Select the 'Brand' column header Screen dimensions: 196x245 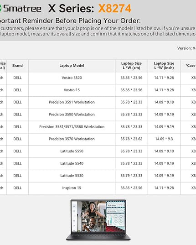[x=17, y=66]
